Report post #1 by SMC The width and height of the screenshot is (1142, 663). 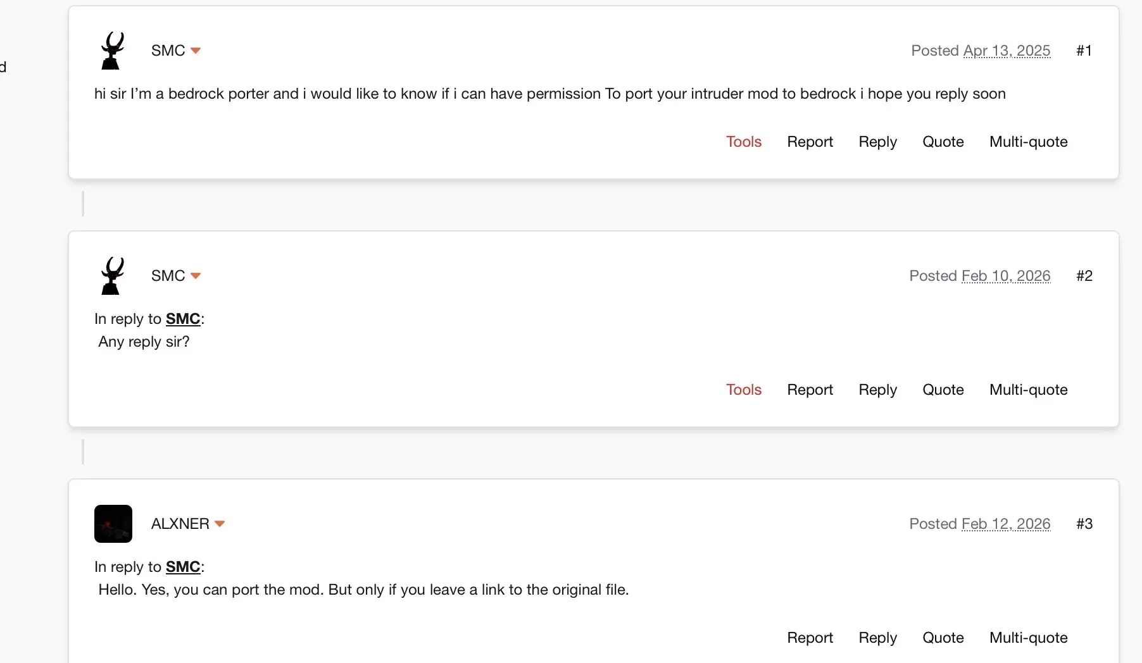tap(810, 142)
